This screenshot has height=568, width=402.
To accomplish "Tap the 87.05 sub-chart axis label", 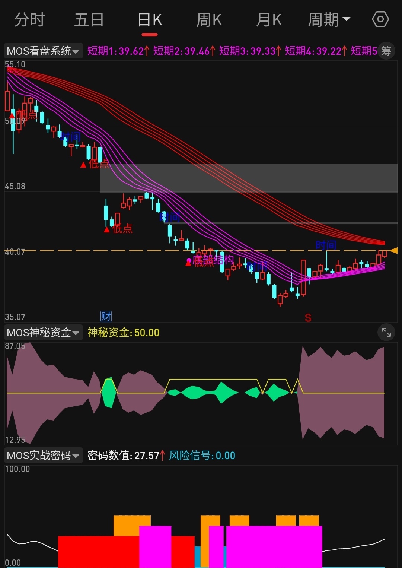I will click(x=15, y=346).
